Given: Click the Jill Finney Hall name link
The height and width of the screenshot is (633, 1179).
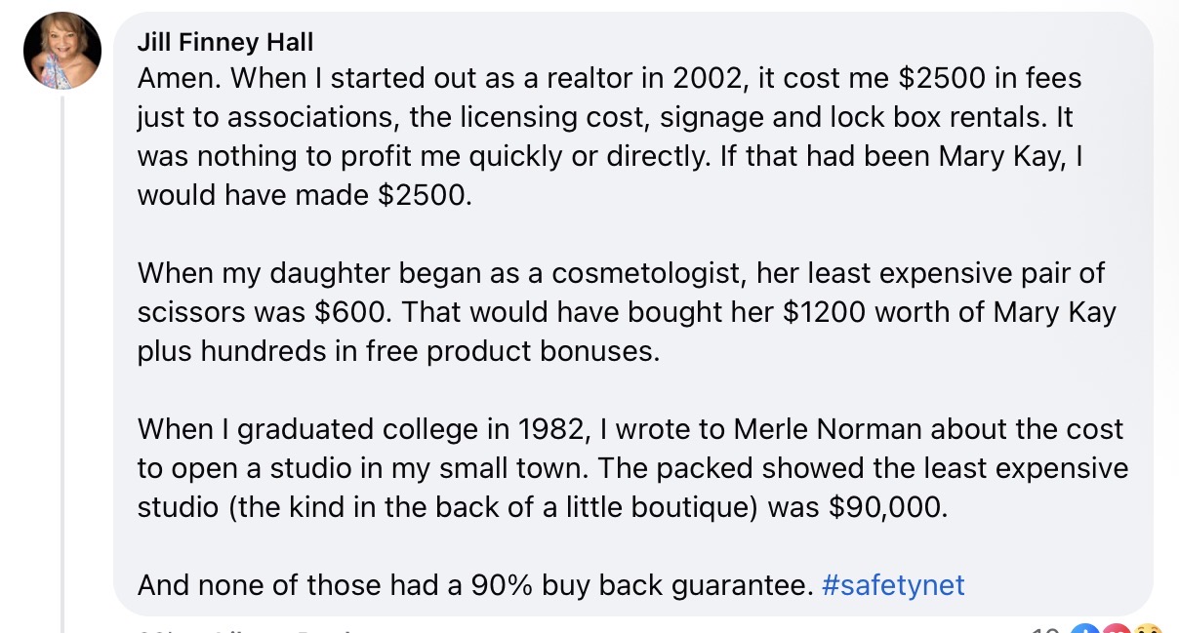Looking at the screenshot, I should coord(225,43).
